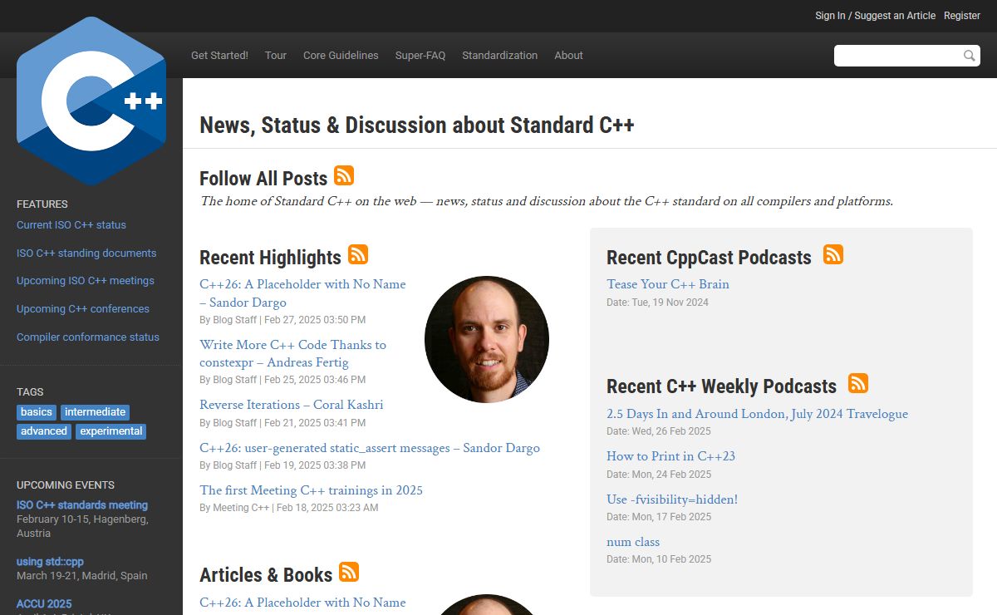
Task: Open Tease Your C++ Brain podcast
Action: coord(668,284)
